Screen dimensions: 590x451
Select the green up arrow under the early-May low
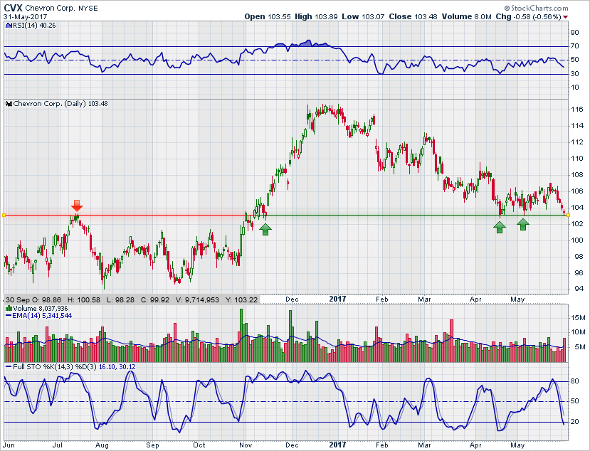pos(523,225)
